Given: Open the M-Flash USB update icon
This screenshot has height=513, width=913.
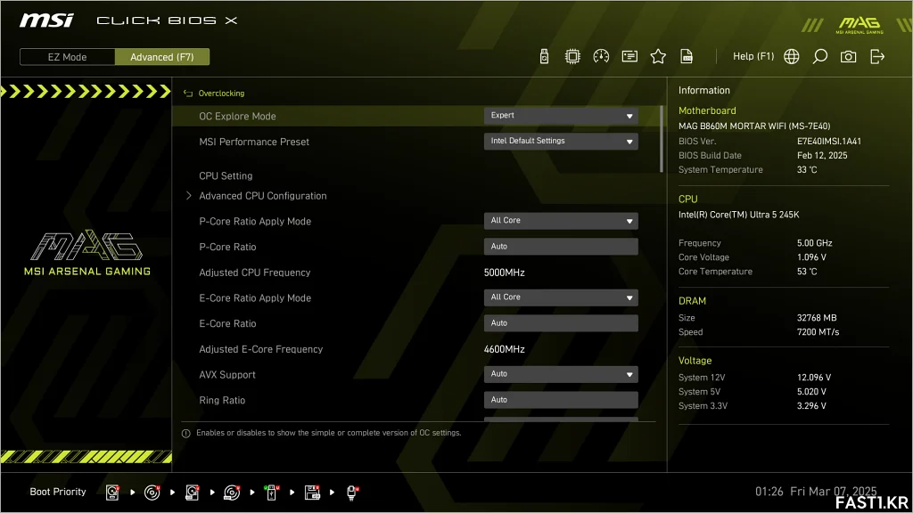Looking at the screenshot, I should click(x=544, y=56).
